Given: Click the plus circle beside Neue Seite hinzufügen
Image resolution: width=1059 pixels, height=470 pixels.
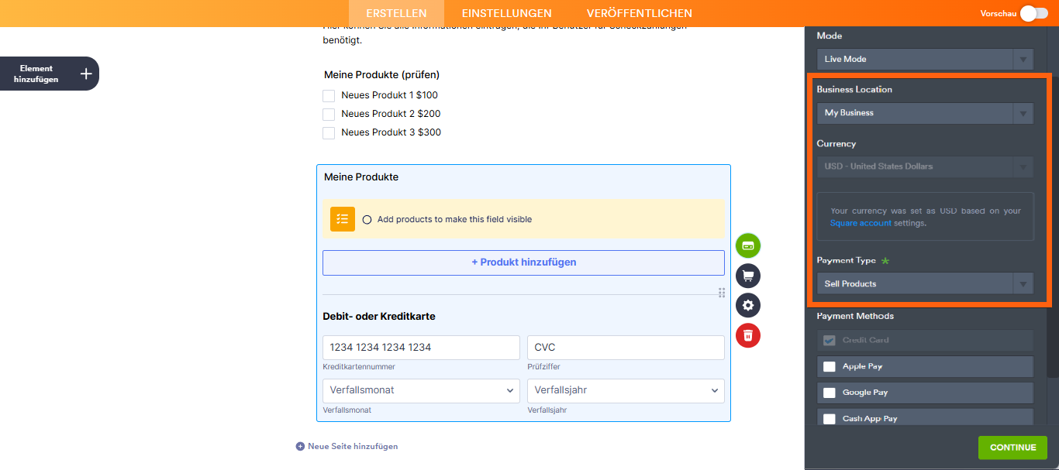Looking at the screenshot, I should pyautogui.click(x=300, y=446).
